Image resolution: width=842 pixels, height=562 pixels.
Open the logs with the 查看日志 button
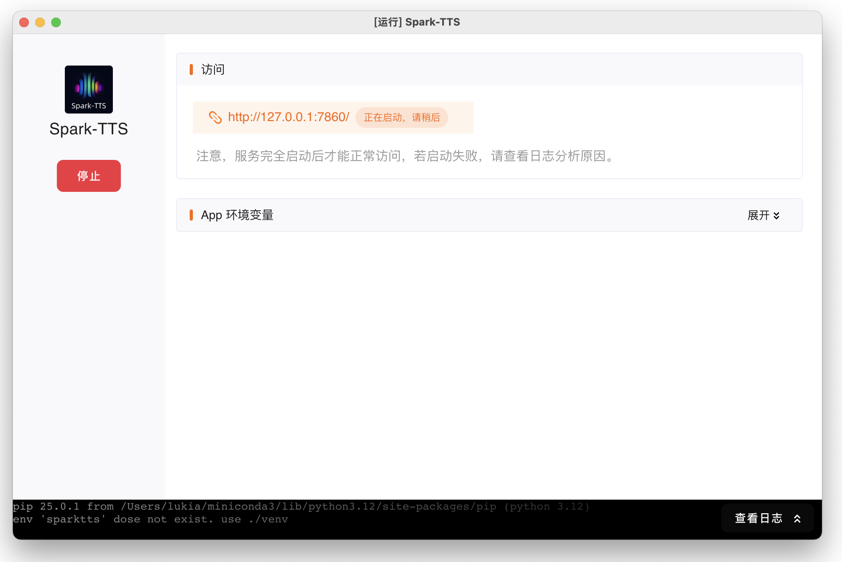pos(768,518)
